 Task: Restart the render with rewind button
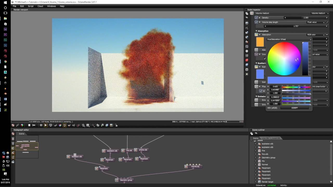pyautogui.click(x=34, y=125)
